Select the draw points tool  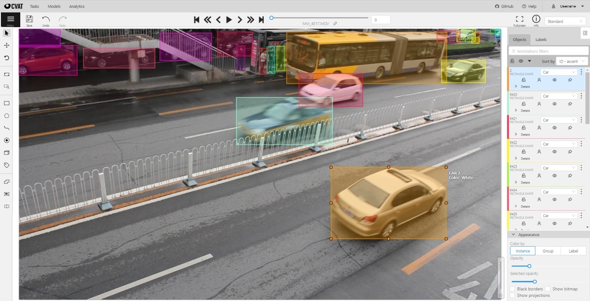click(x=6, y=140)
